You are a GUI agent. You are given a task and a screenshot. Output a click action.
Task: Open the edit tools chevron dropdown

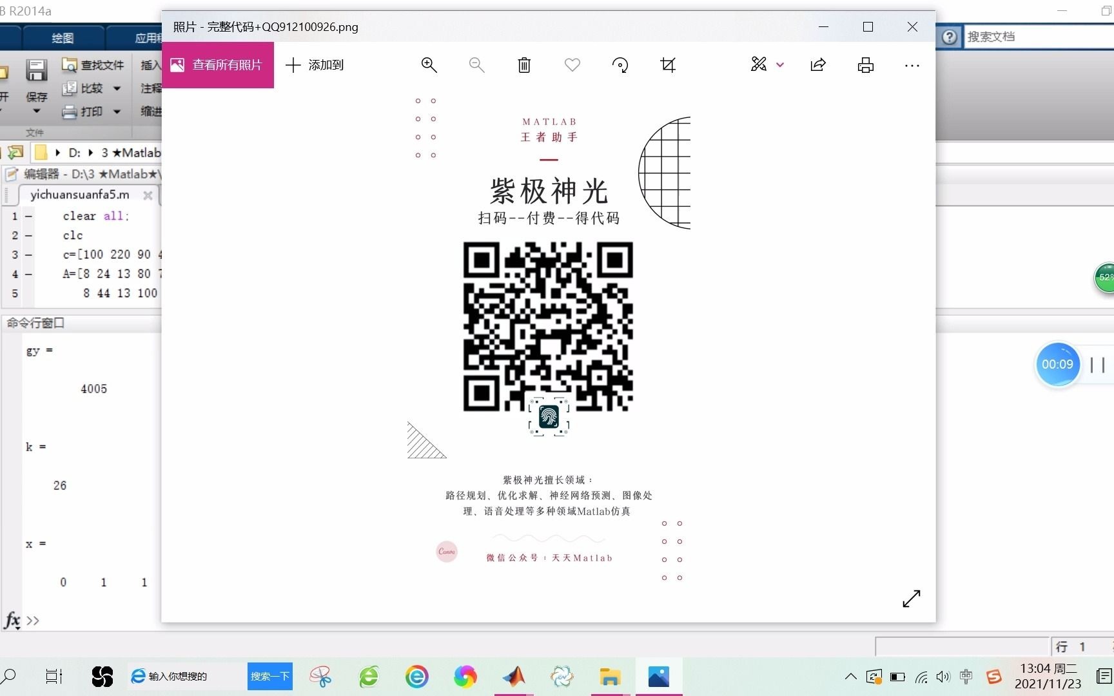[x=780, y=64]
